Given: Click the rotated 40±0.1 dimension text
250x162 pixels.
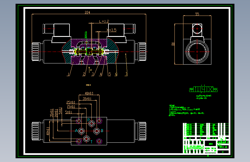Looking at the screenshot, I should coord(48,131).
